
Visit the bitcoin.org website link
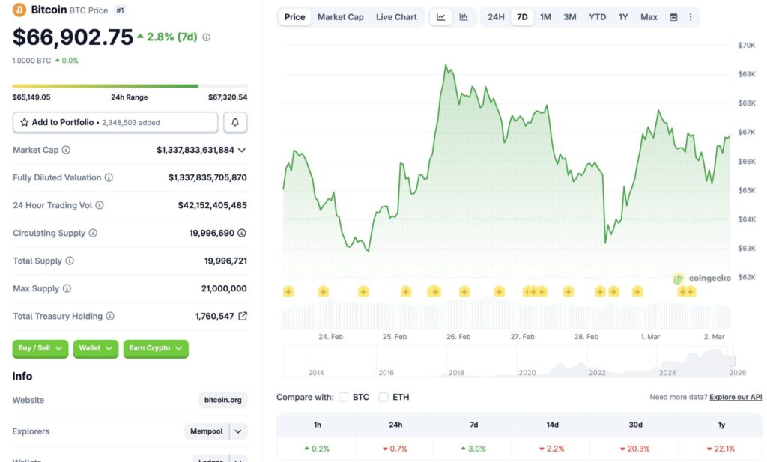point(222,400)
